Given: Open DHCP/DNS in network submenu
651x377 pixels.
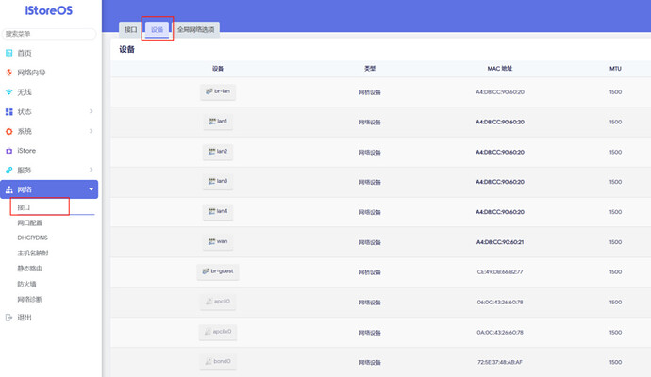Looking at the screenshot, I should (x=32, y=238).
